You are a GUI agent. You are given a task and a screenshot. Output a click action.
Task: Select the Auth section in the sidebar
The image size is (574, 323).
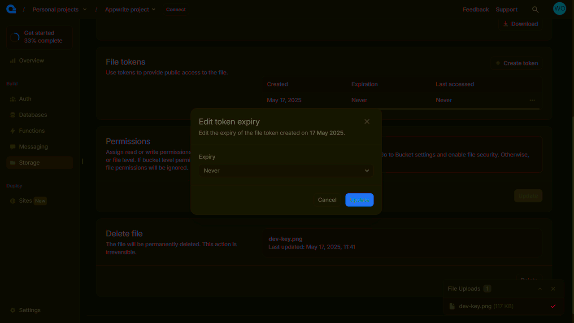click(x=25, y=99)
